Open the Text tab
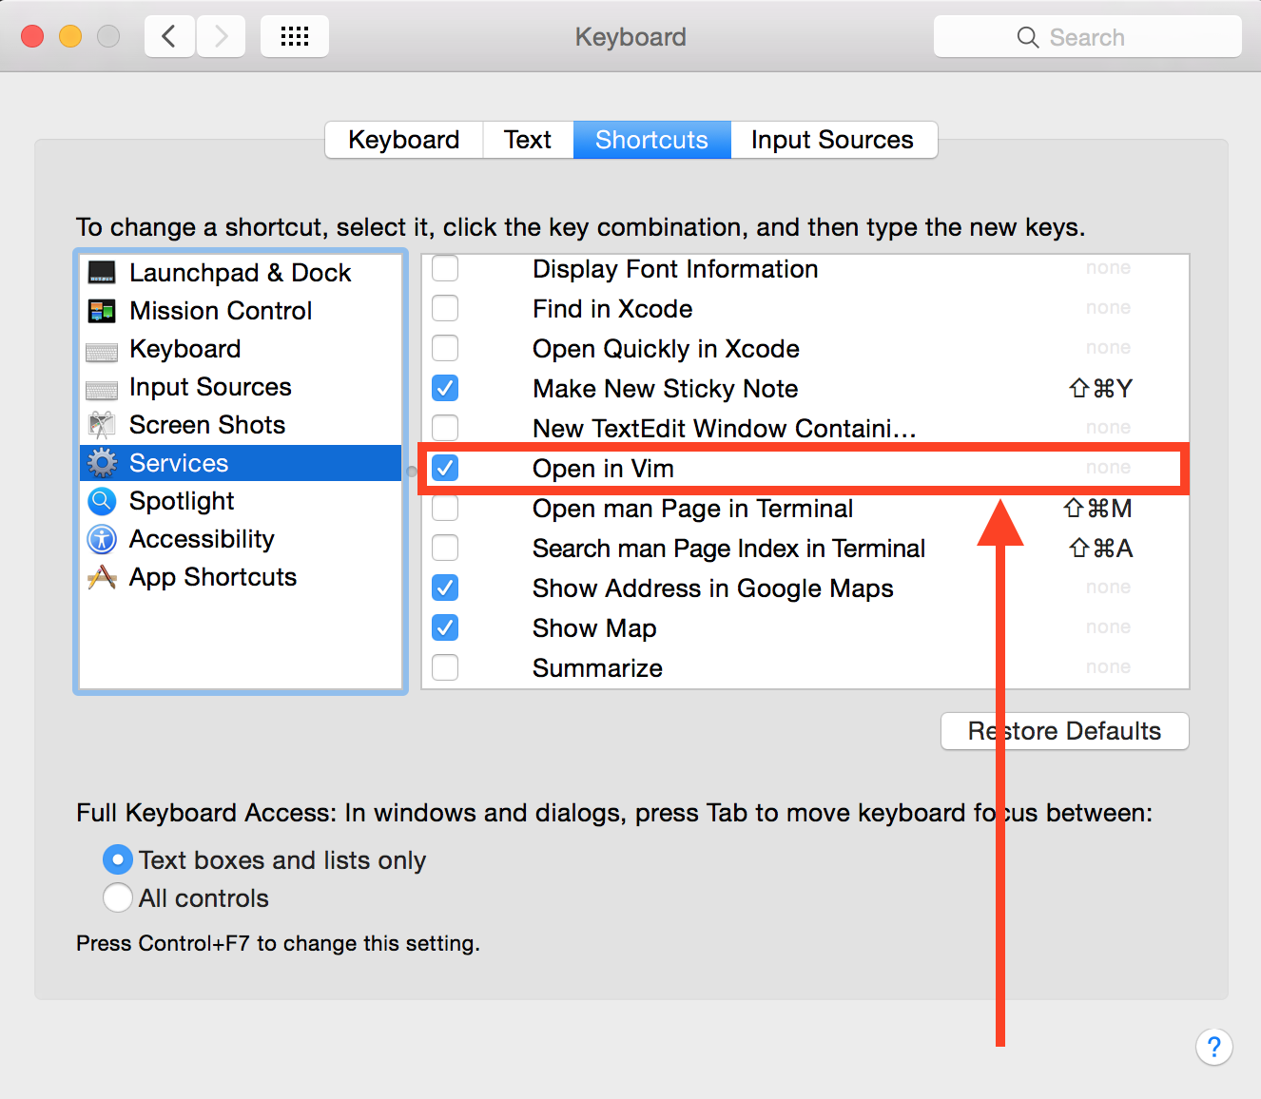This screenshot has height=1099, width=1261. [x=528, y=140]
